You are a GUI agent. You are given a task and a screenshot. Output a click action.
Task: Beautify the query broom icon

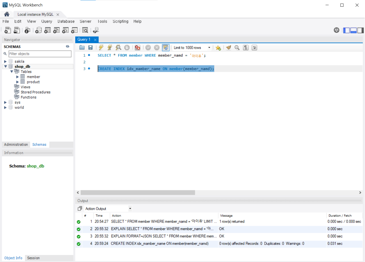point(229,48)
